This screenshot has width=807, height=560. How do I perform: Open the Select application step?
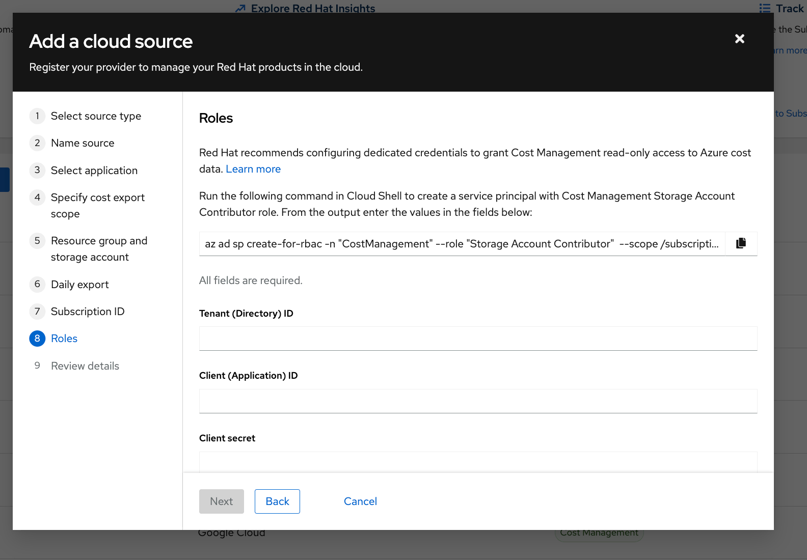(94, 171)
